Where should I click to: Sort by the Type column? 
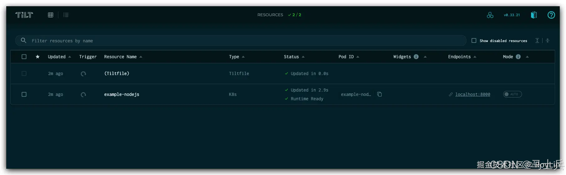pos(237,57)
